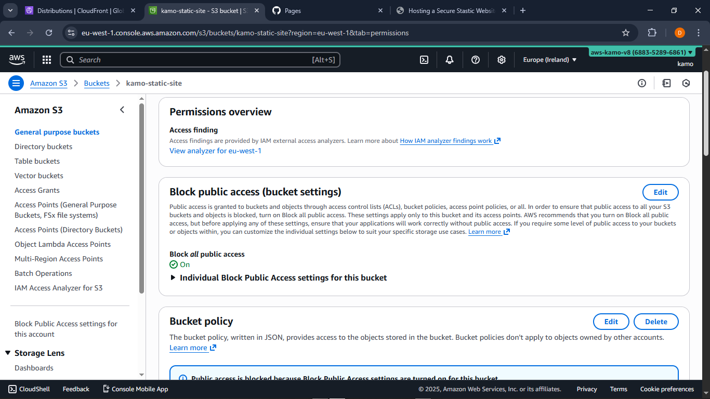710x399 pixels.
Task: Open the settings gear icon
Action: 501,60
